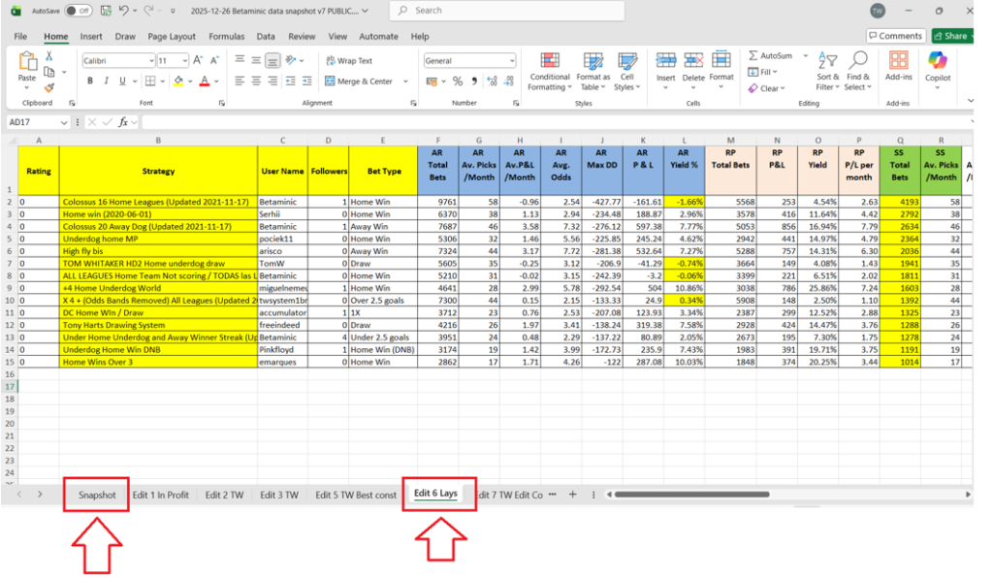Click the Merge & Center button

point(361,81)
